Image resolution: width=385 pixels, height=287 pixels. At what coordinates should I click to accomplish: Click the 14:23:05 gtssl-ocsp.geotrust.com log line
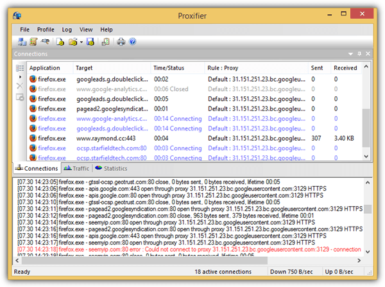coord(149,182)
